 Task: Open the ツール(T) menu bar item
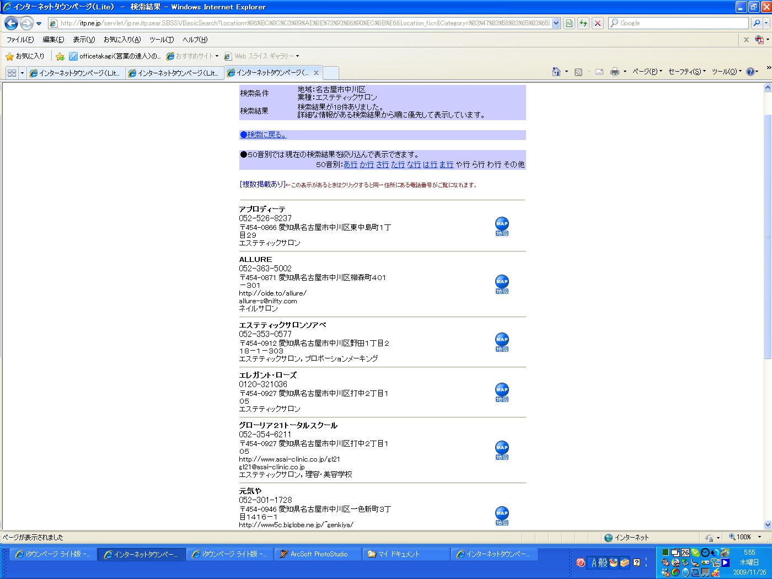coord(162,40)
